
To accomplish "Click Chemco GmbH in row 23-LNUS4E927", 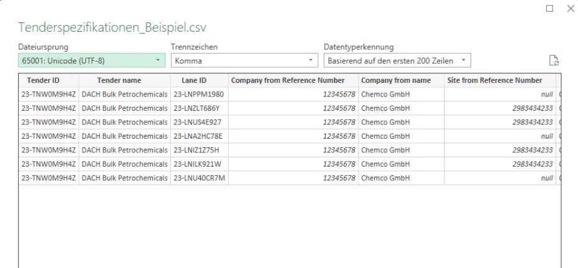I will (x=401, y=122).
